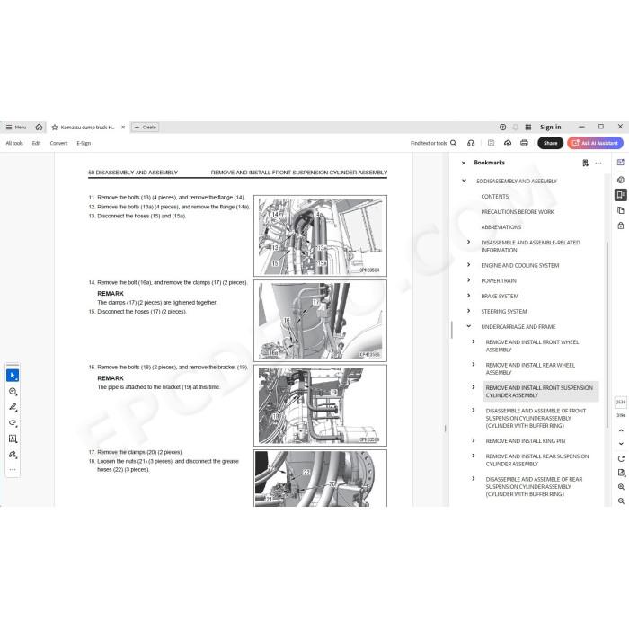Open the All tools tab
Viewport: 629px width, 629px height.
[14, 143]
